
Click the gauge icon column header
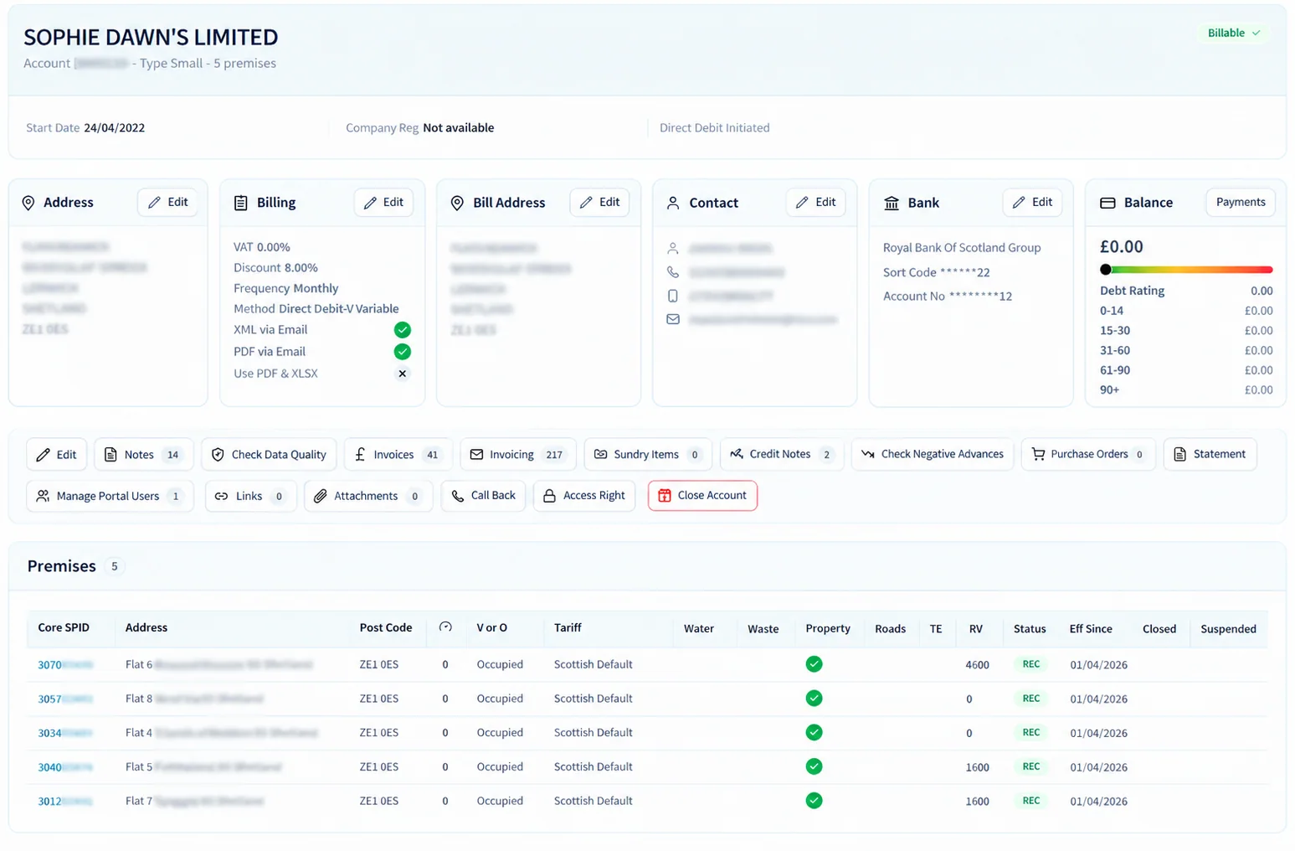pyautogui.click(x=445, y=627)
